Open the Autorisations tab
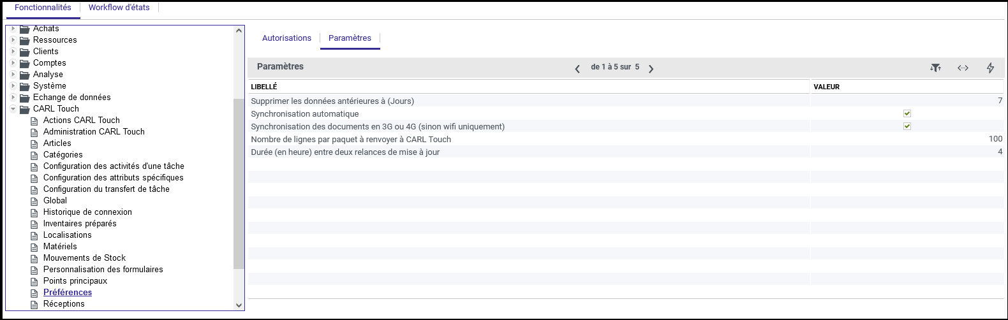The width and height of the screenshot is (1008, 320). point(286,38)
